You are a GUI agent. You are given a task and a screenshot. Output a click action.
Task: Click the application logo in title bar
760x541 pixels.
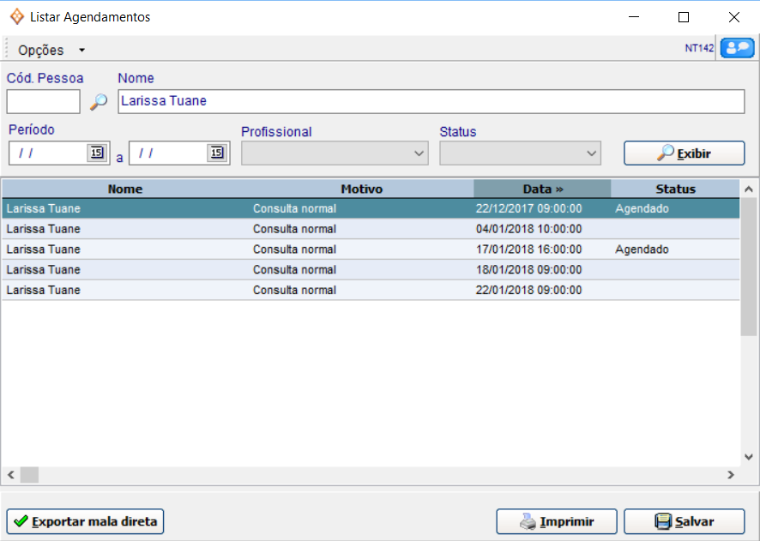click(16, 16)
